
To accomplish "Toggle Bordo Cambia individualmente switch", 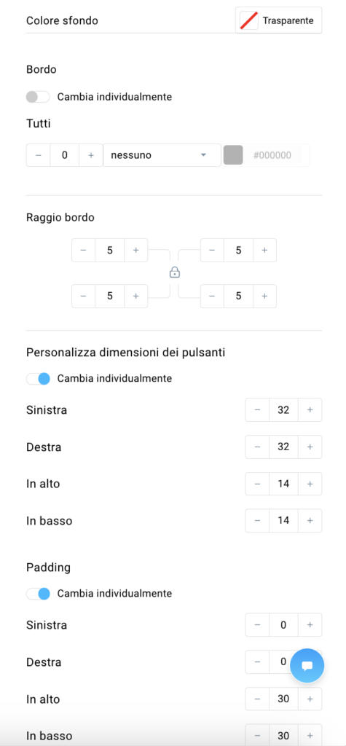I will pyautogui.click(x=38, y=97).
